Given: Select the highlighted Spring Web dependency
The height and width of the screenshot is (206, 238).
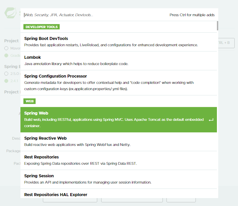Looking at the screenshot, I should (119, 120).
